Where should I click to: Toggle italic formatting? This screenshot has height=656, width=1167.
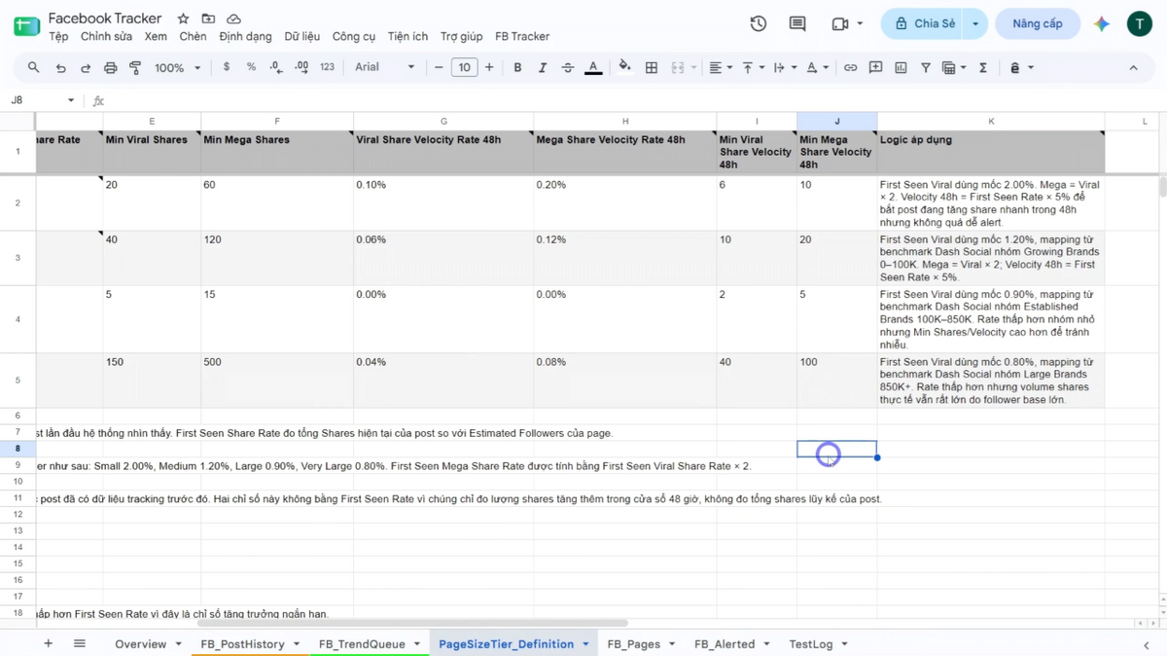point(543,67)
